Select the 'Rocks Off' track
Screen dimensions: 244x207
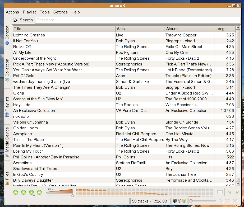click(124, 47)
